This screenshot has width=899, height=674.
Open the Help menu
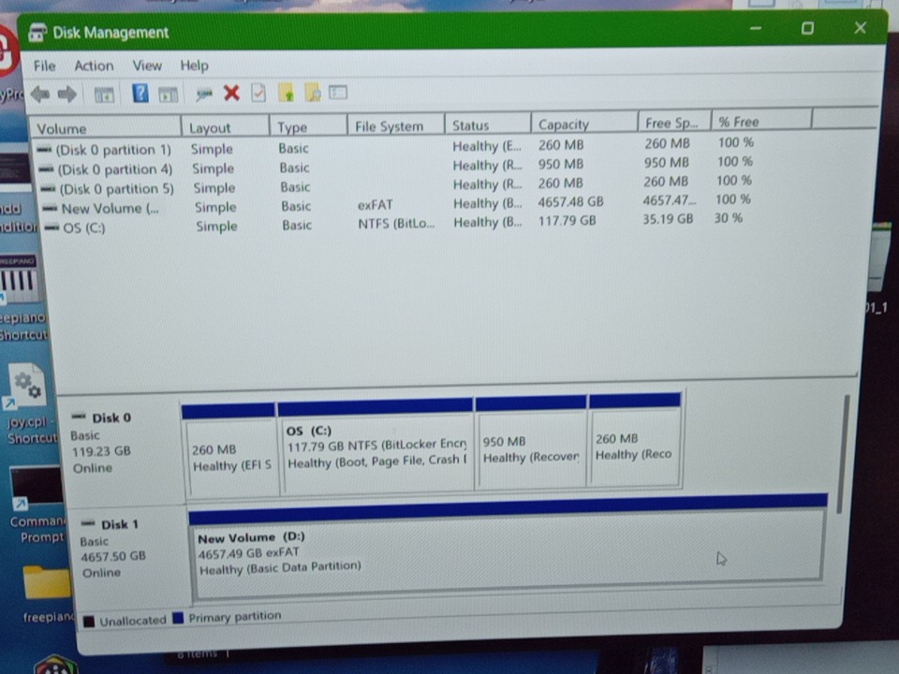pos(195,66)
